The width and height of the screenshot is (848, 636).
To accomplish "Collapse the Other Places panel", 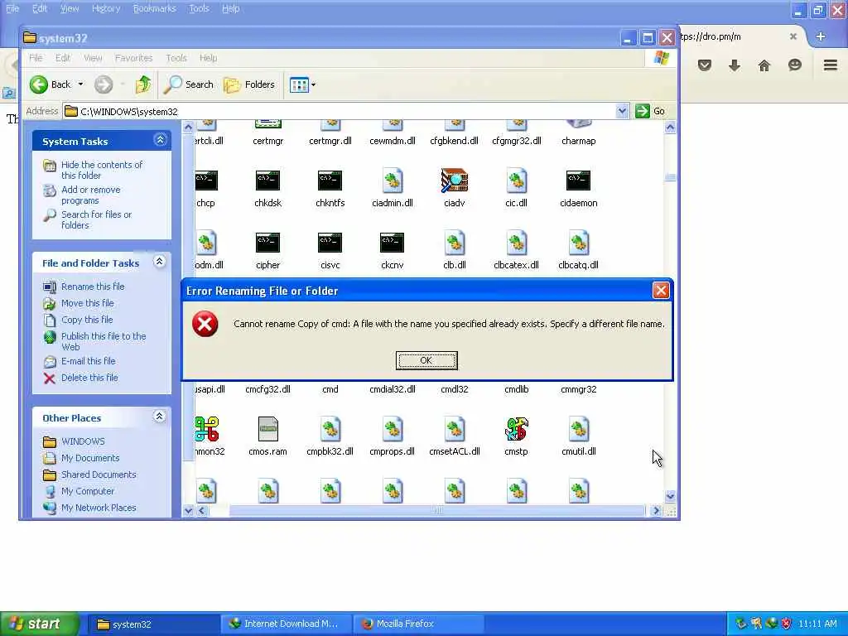I will click(x=159, y=417).
